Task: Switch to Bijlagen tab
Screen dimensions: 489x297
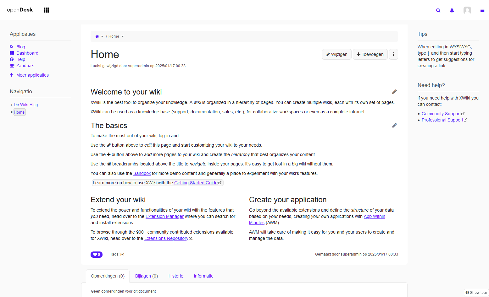Action: pyautogui.click(x=147, y=276)
